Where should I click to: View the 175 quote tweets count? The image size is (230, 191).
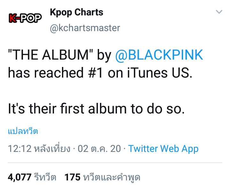point(72,177)
